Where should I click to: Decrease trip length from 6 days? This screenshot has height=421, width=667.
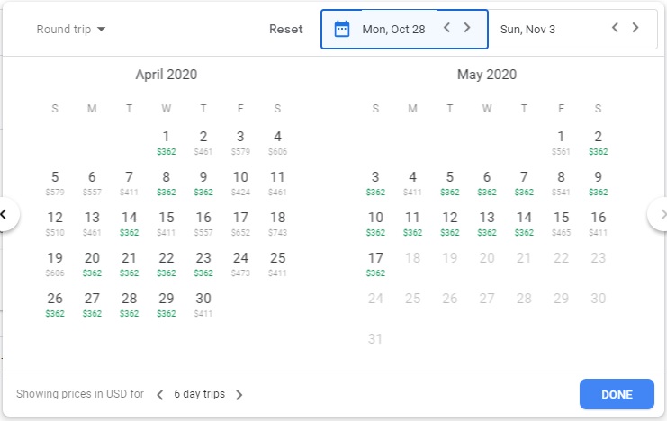point(160,394)
